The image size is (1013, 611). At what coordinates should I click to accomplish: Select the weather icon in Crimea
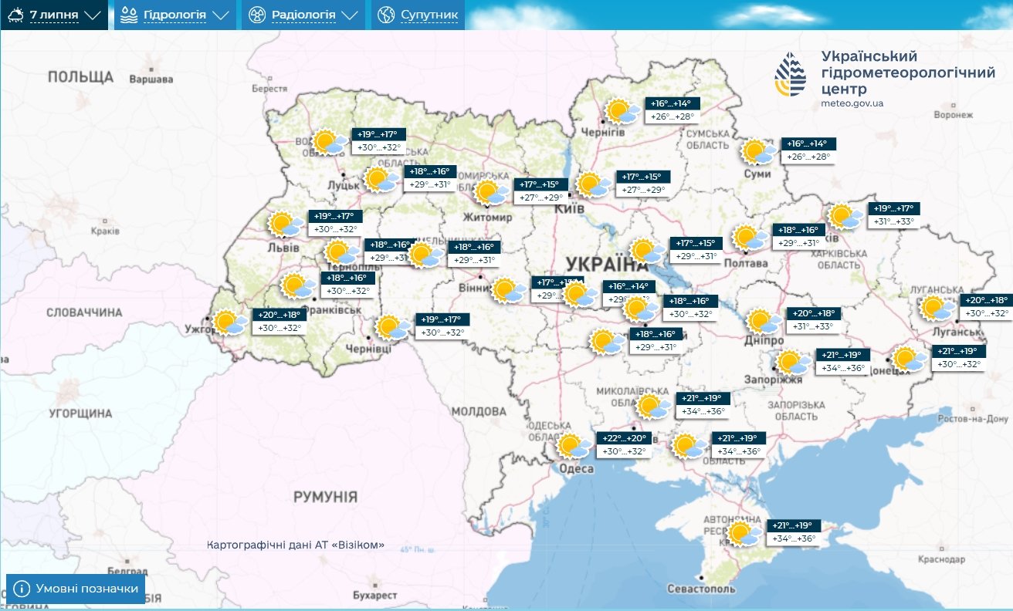[745, 535]
